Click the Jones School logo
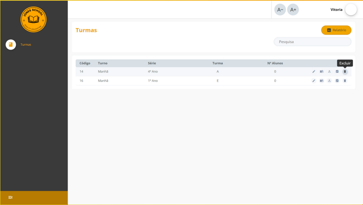This screenshot has width=363, height=205. click(34, 20)
